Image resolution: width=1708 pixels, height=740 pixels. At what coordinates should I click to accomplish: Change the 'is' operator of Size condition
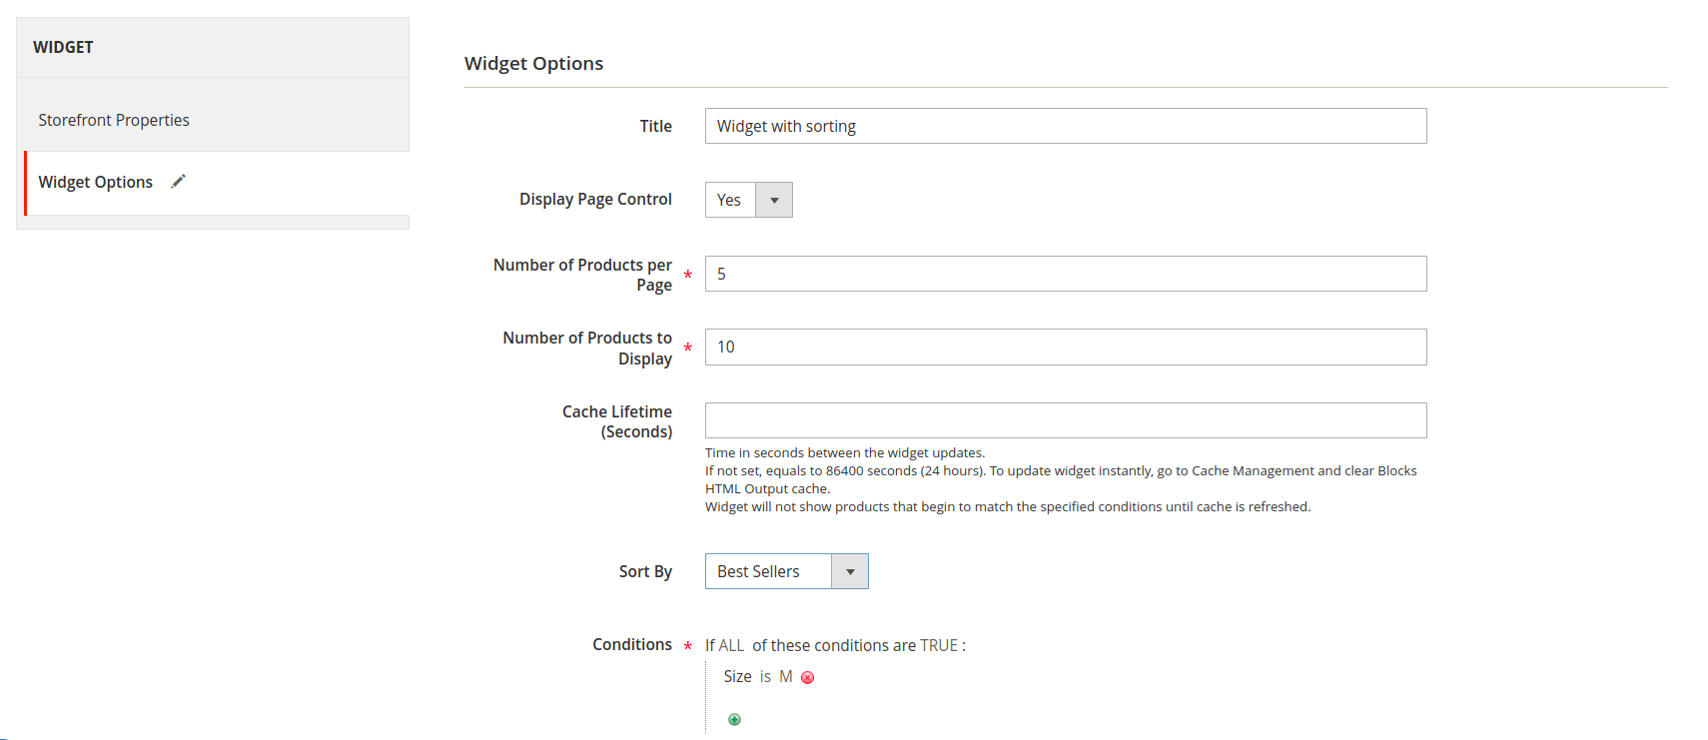coord(765,677)
